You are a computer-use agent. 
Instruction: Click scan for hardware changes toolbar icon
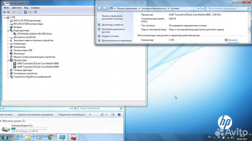[35, 12]
